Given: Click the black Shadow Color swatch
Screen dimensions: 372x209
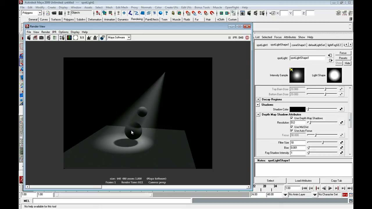Looking at the screenshot, I should (298, 109).
